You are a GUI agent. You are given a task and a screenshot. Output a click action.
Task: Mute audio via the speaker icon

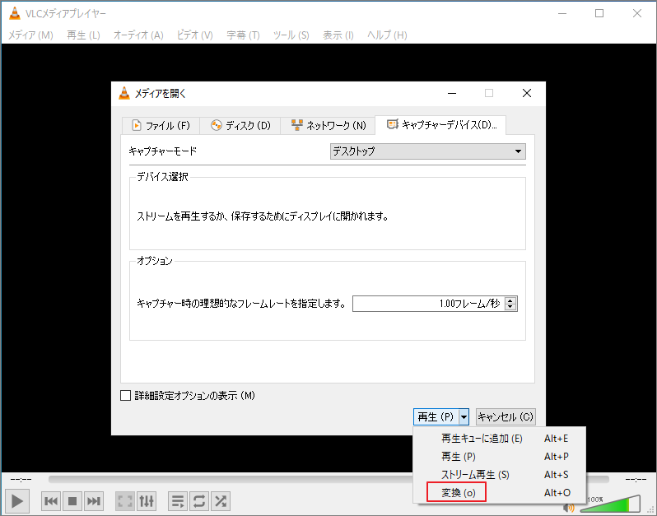pos(569,508)
